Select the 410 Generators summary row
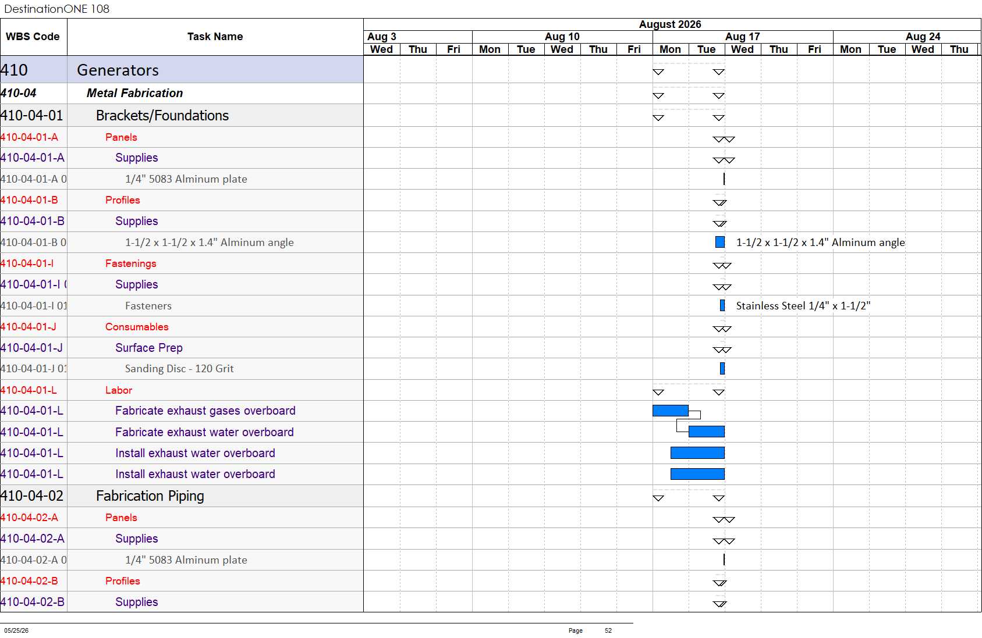This screenshot has width=982, height=638. pyautogui.click(x=182, y=70)
